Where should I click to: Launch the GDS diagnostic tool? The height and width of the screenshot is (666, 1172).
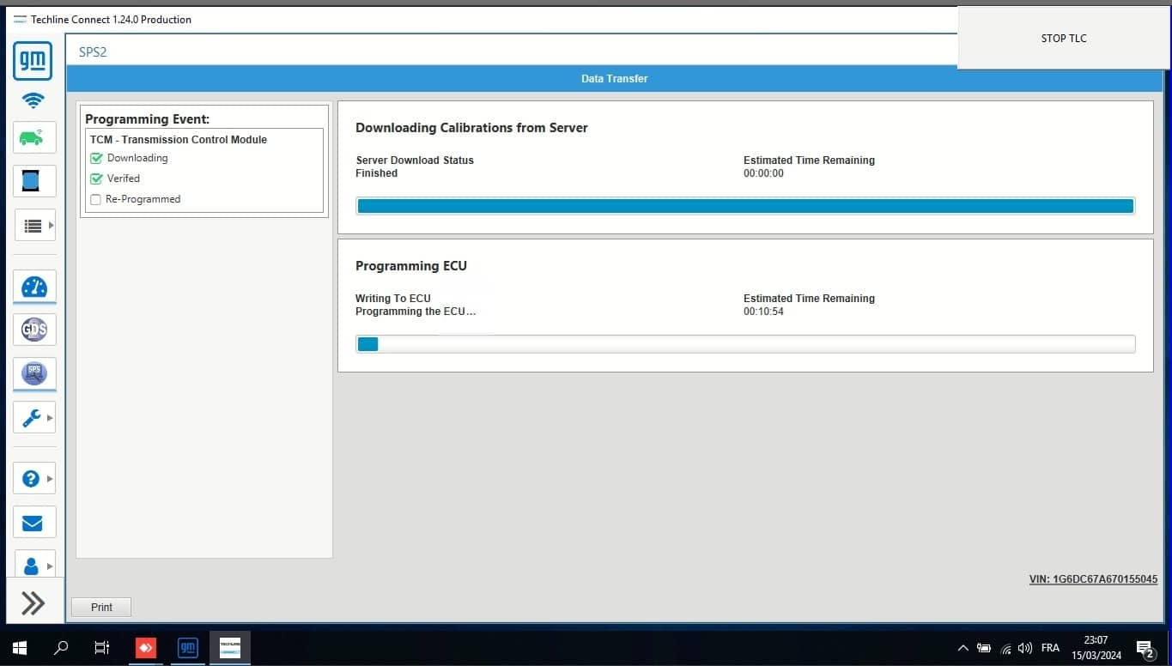click(34, 330)
